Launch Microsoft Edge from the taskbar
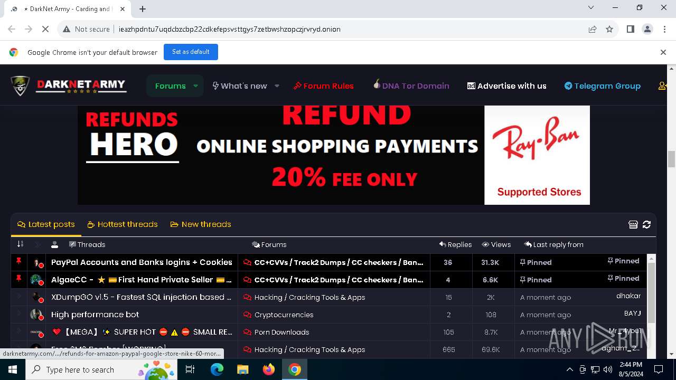 click(x=217, y=369)
